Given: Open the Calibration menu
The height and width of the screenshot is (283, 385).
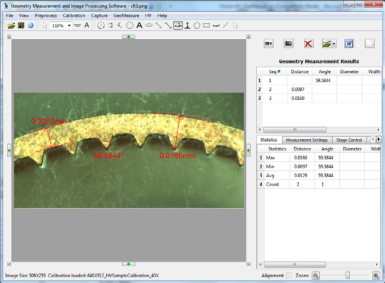Looking at the screenshot, I should point(74,15).
